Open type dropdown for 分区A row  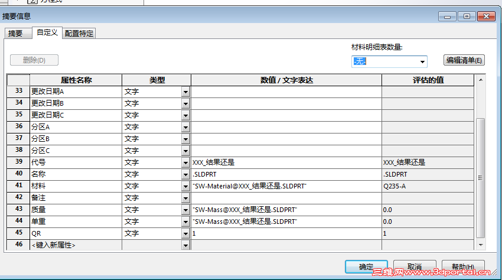coord(185,128)
